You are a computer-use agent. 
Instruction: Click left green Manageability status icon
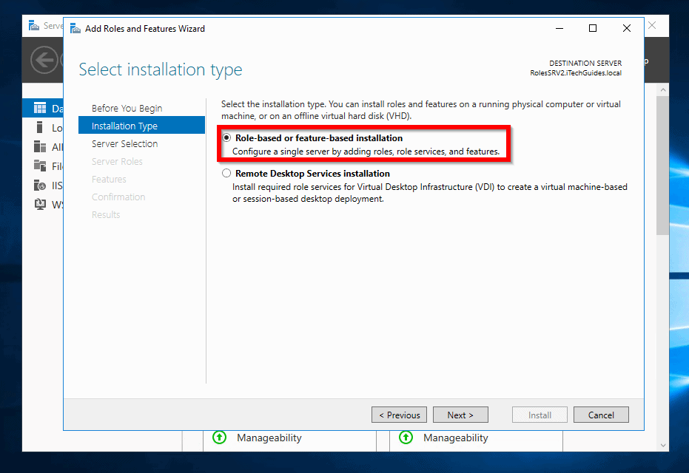220,438
